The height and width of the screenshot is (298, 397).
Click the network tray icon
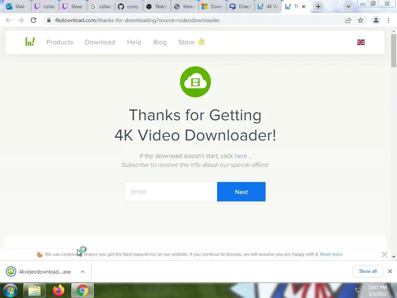pos(358,290)
